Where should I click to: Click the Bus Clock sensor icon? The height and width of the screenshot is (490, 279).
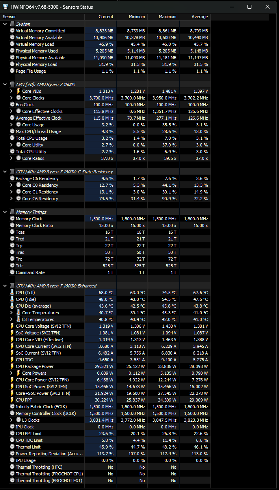click(12, 105)
